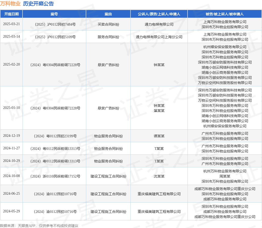Click the 案由 column header
Viewport: 262px width, 228px height.
point(108,14)
